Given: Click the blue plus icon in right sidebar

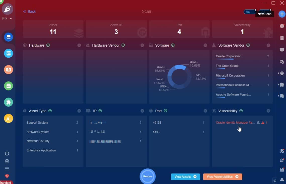Looking at the screenshot, I should coord(282,14).
